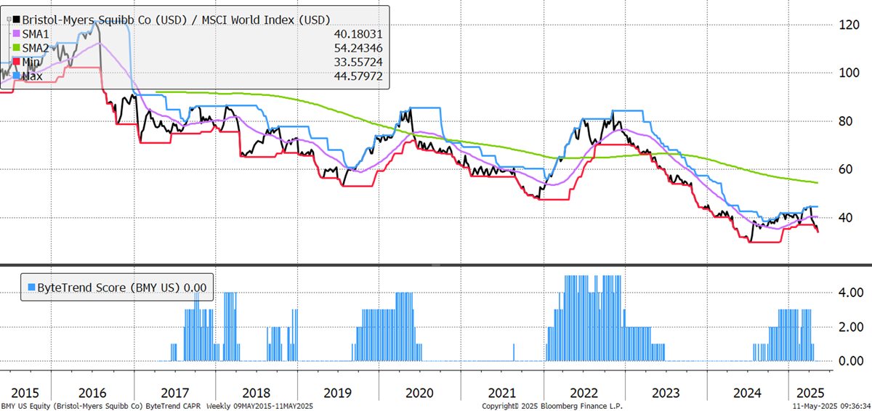Select the Max legend label

click(x=33, y=76)
